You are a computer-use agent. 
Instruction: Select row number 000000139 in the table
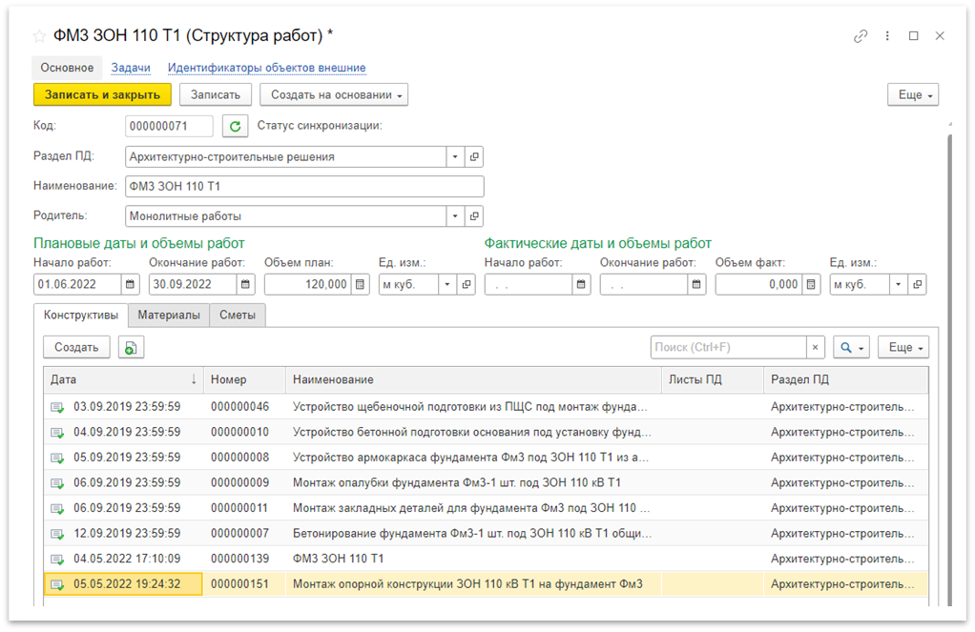pyautogui.click(x=239, y=559)
